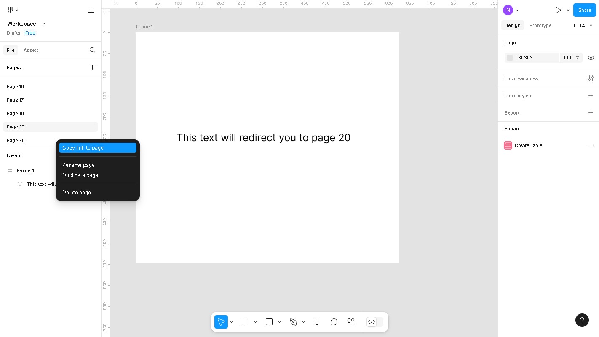
Task: Toggle page background visibility eye icon
Action: coord(591,58)
